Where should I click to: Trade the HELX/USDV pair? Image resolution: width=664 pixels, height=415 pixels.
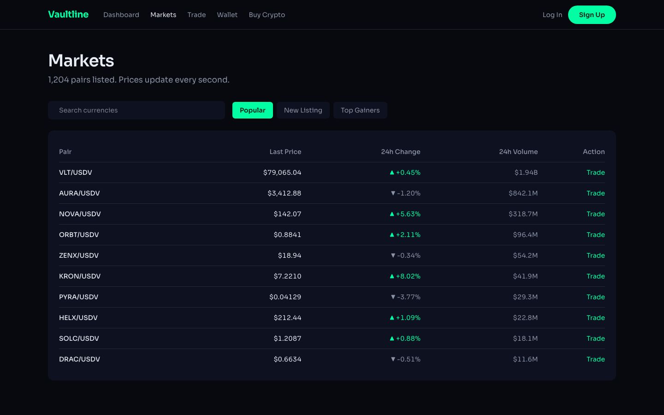tap(596, 318)
